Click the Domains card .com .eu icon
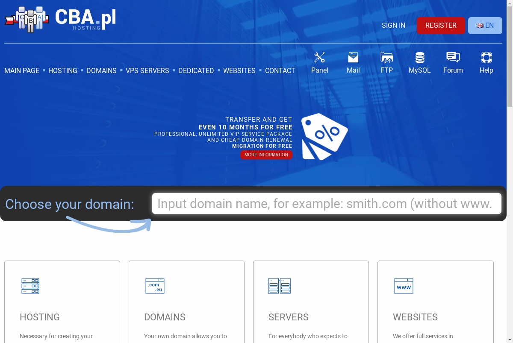Viewport: 513px width, 343px height. pyautogui.click(x=155, y=286)
